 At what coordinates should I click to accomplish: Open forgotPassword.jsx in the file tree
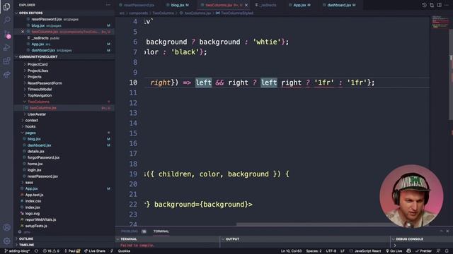pyautogui.click(x=43, y=157)
